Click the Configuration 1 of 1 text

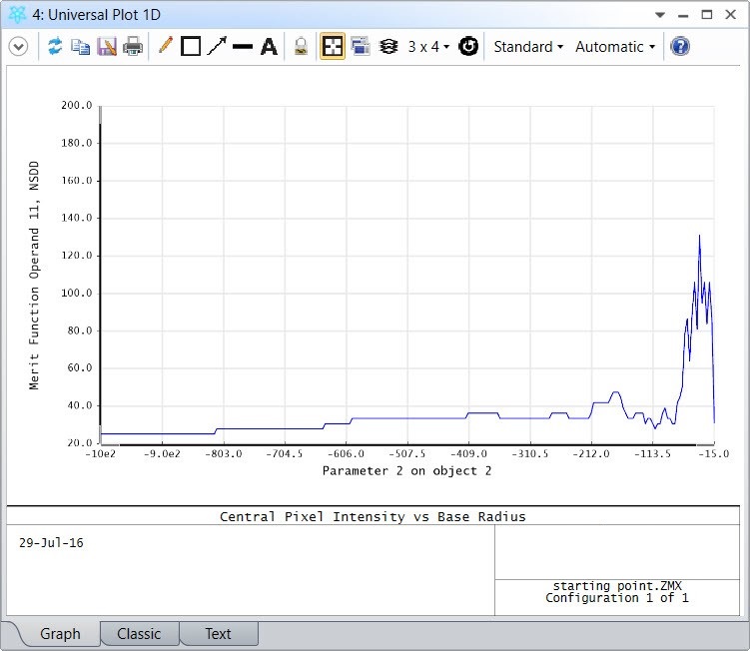point(617,598)
